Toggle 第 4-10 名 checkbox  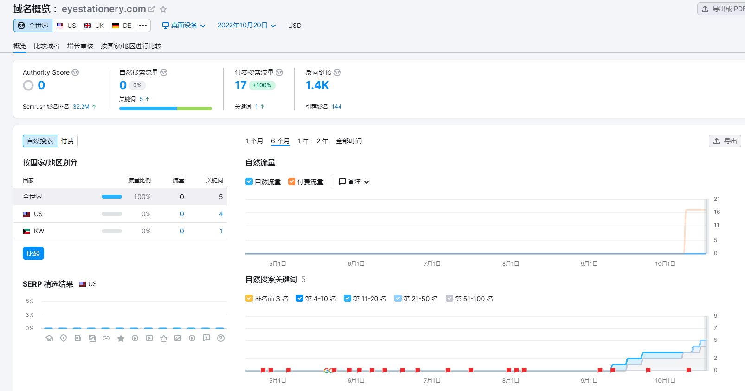coord(300,298)
